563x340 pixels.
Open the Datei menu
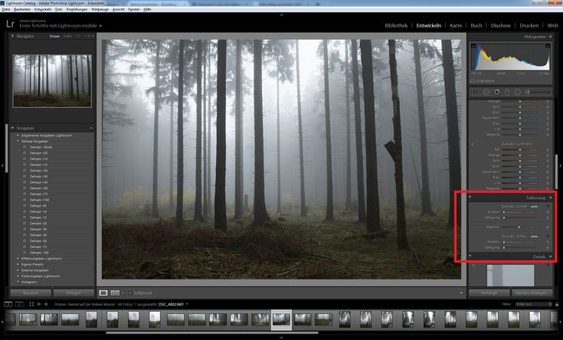pos(6,9)
